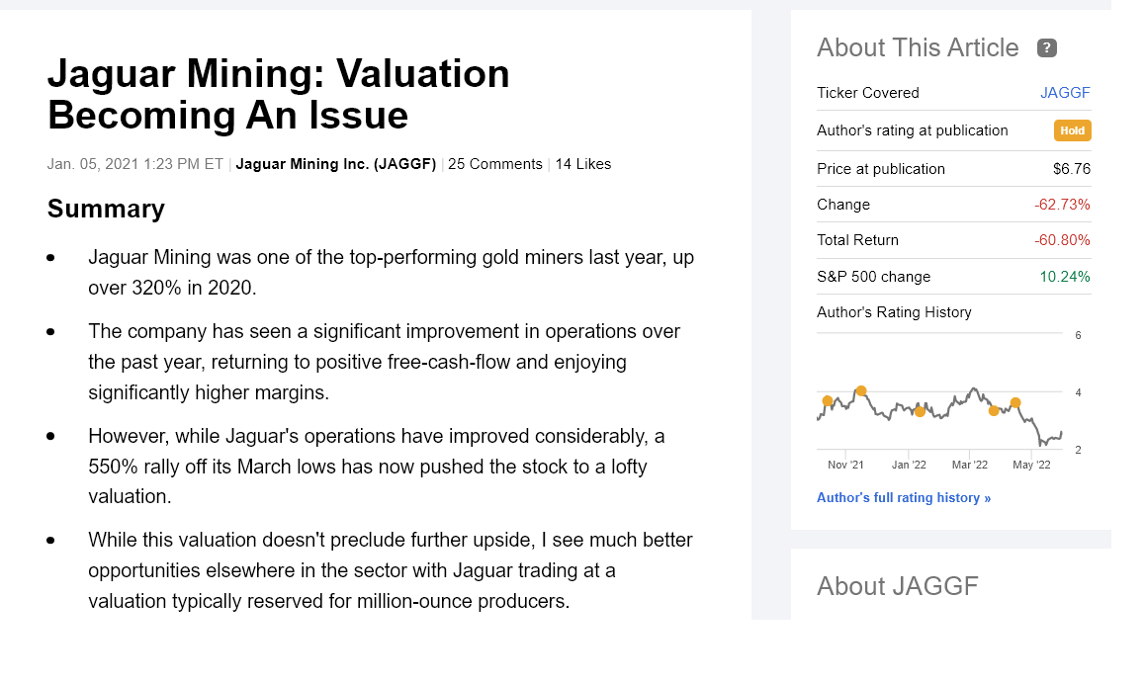Image resolution: width=1145 pixels, height=683 pixels.
Task: Click the About JAGGF heading
Action: pos(897,586)
